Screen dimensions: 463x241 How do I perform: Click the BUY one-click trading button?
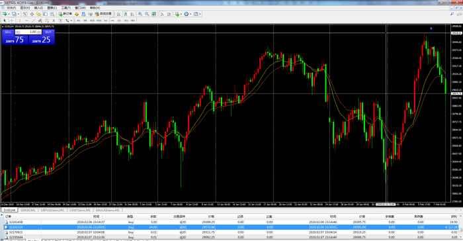[48, 32]
